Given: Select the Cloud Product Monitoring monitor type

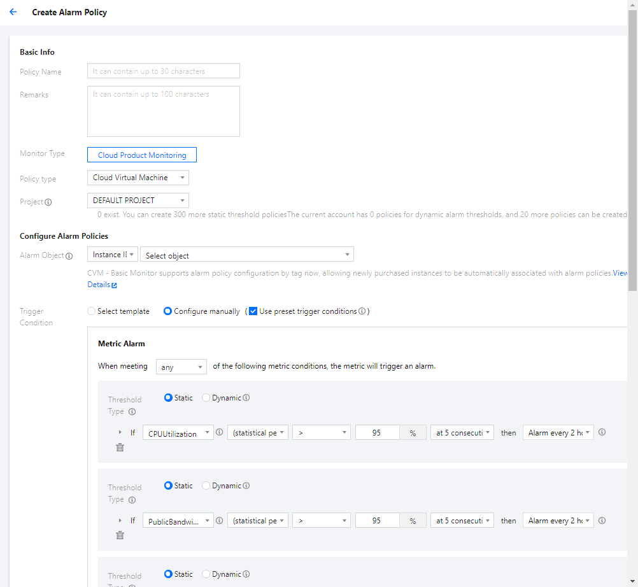Looking at the screenshot, I should (142, 155).
